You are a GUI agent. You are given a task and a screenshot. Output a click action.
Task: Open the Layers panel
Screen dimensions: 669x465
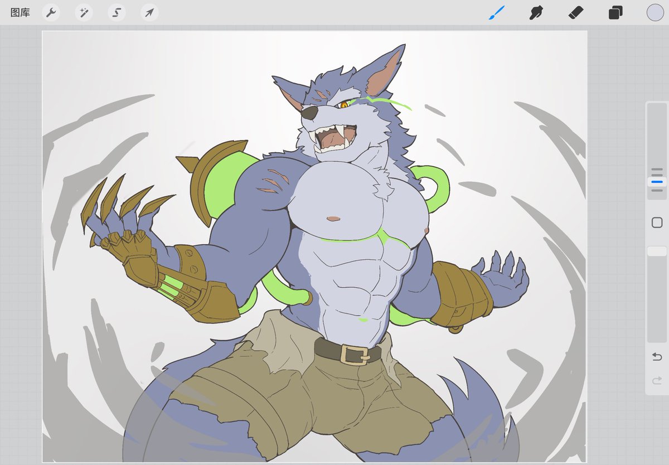tap(615, 12)
